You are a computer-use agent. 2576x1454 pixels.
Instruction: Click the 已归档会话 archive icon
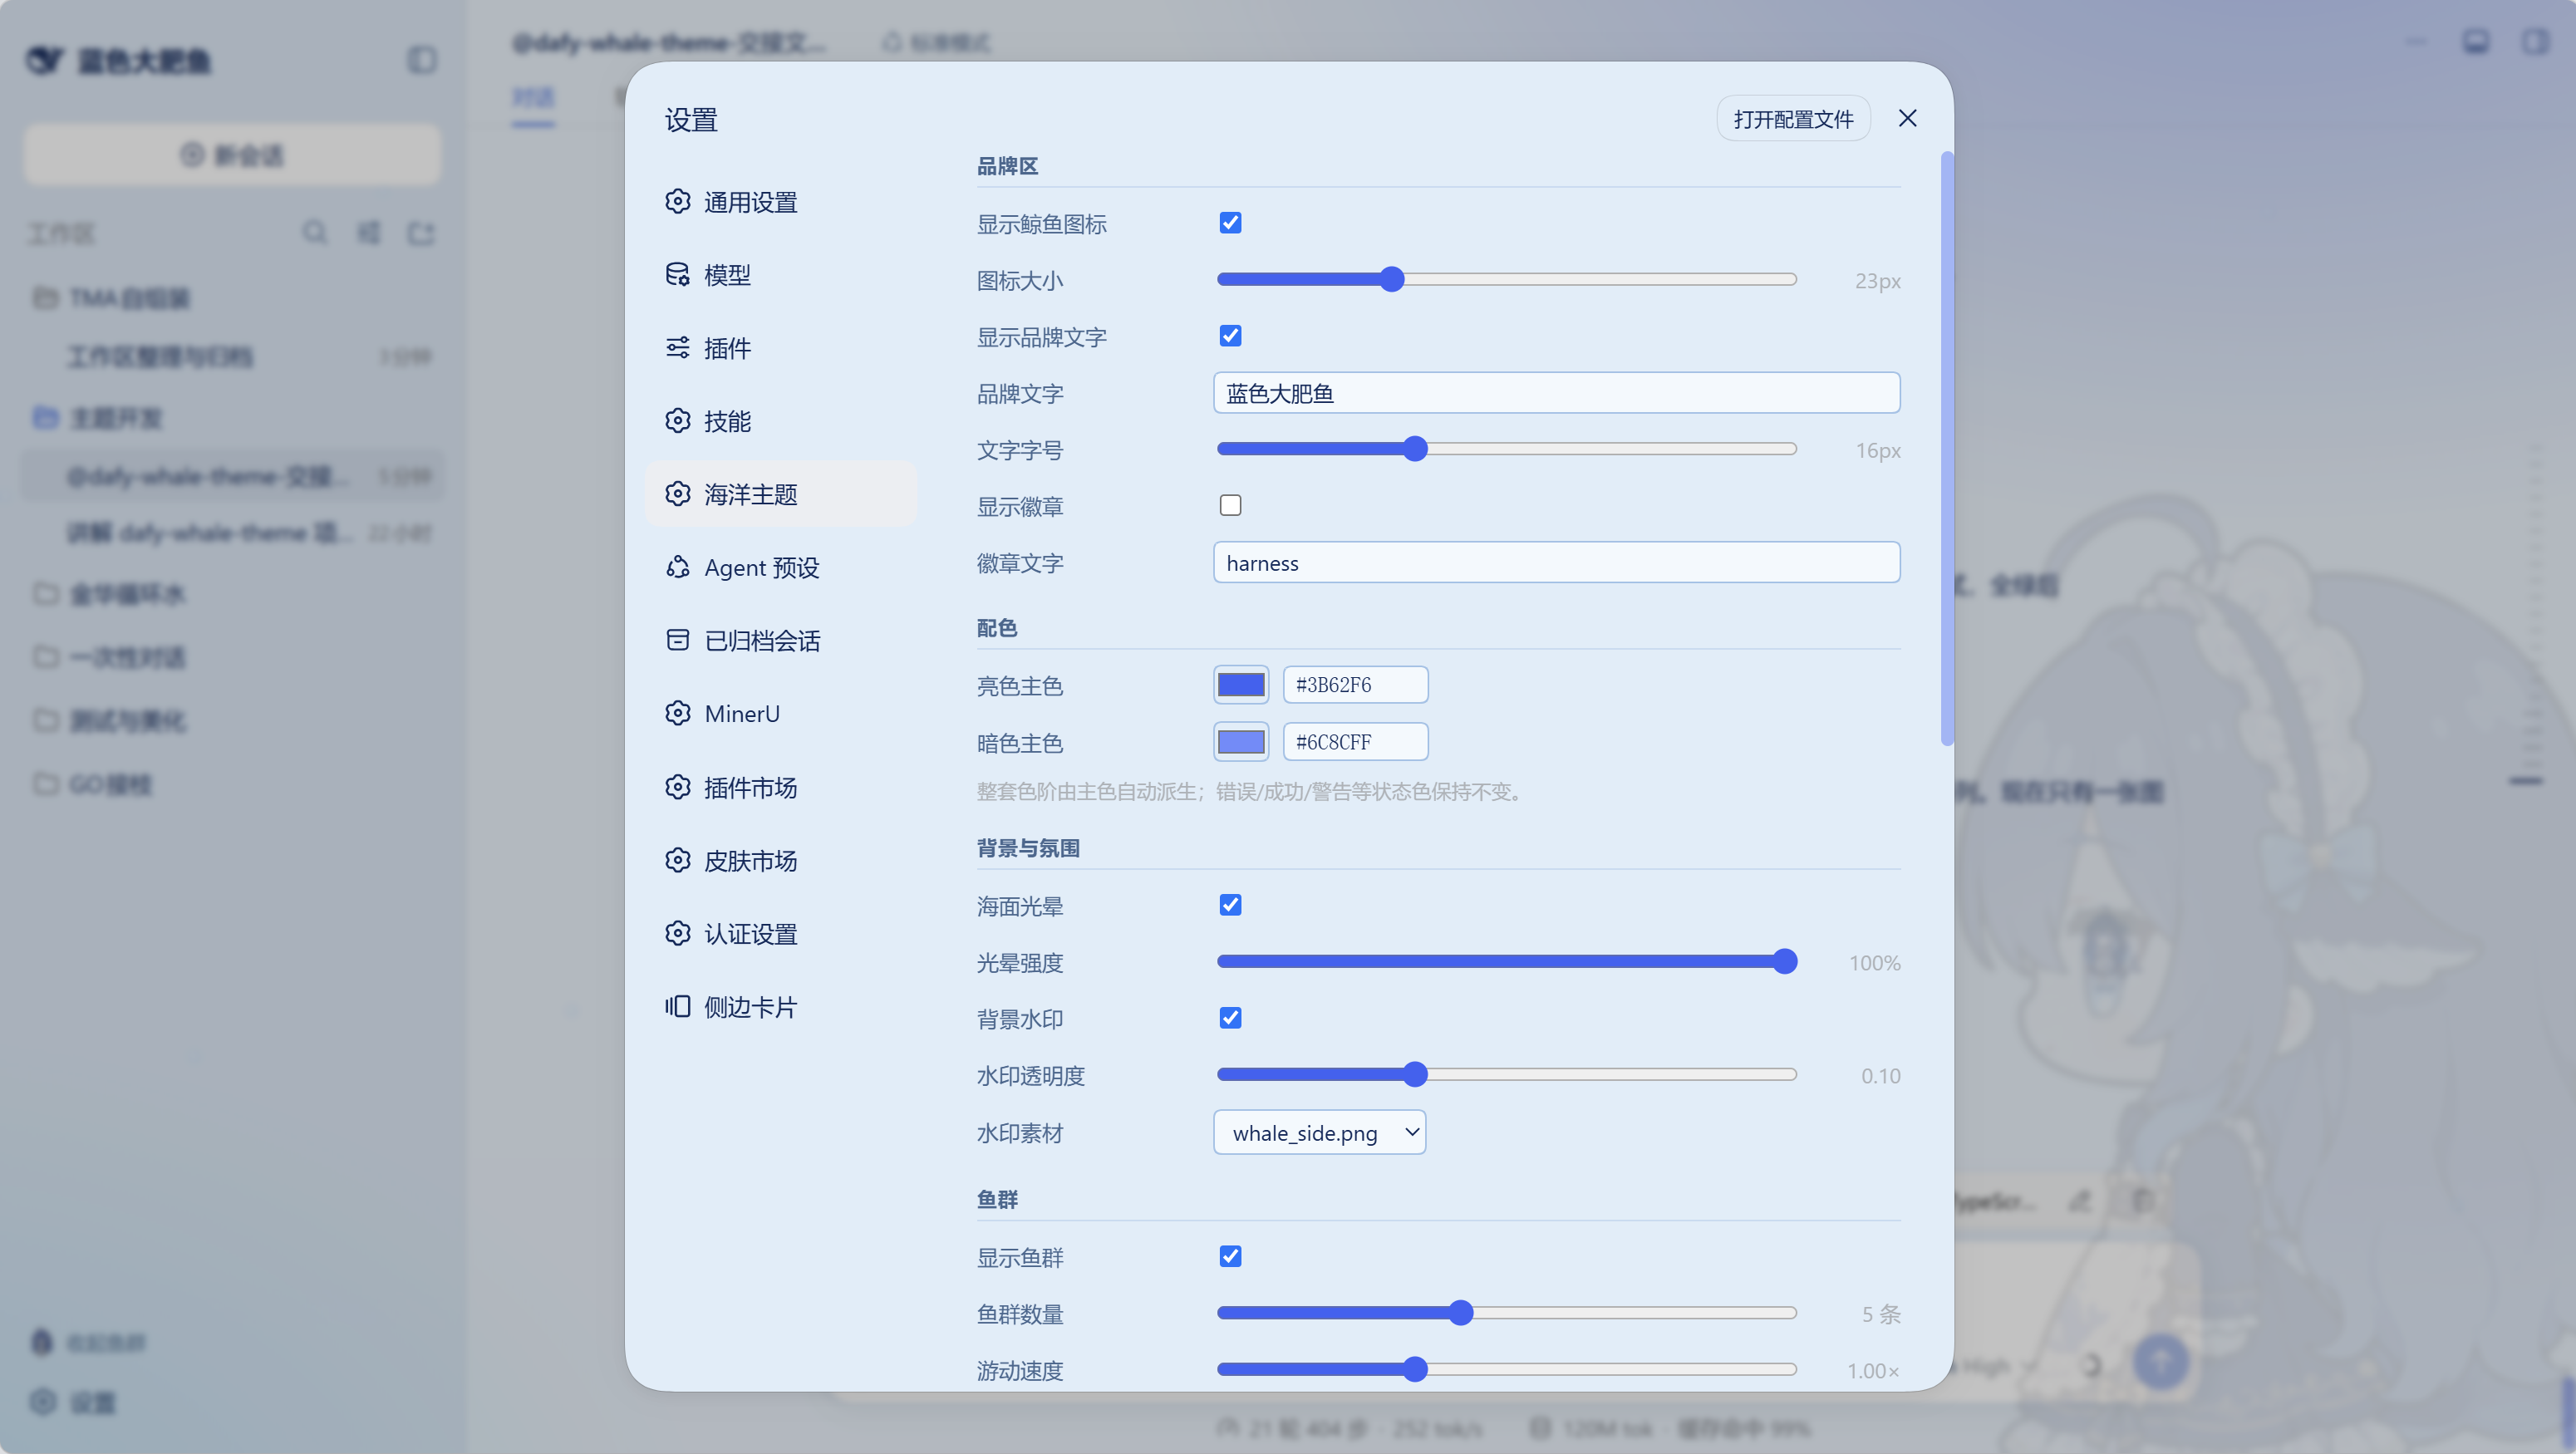677,640
